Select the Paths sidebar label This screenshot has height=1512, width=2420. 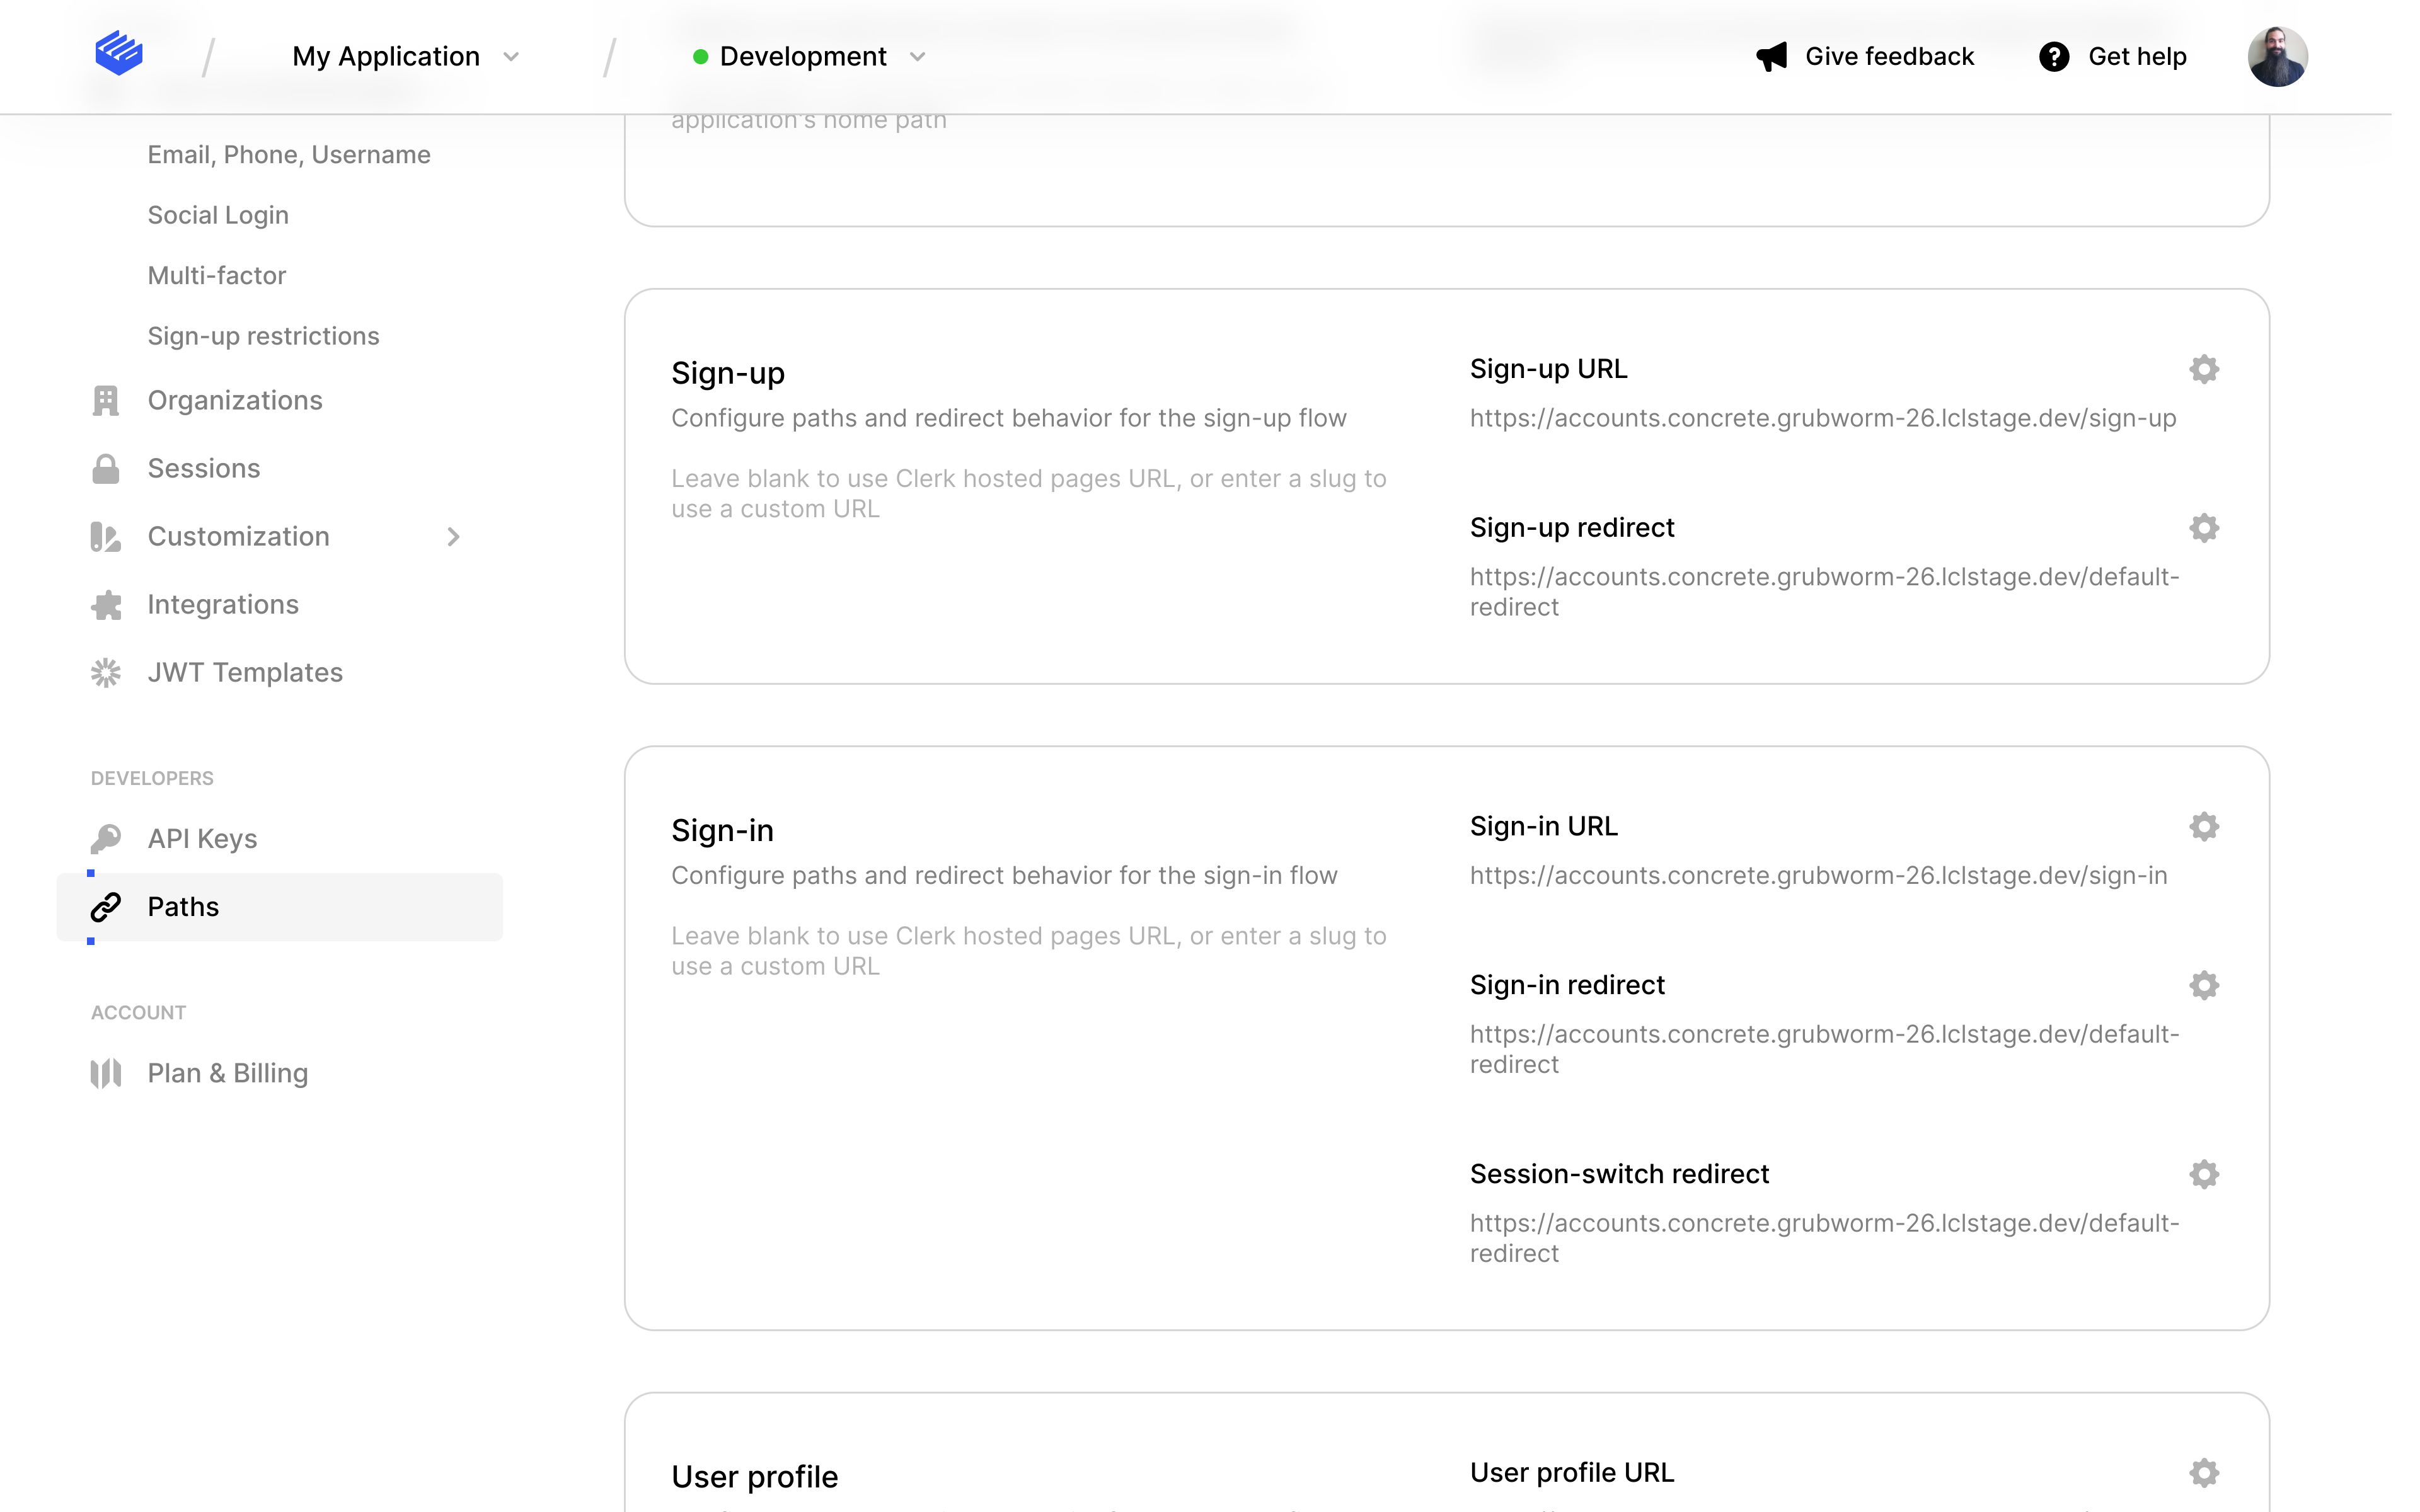pos(183,907)
